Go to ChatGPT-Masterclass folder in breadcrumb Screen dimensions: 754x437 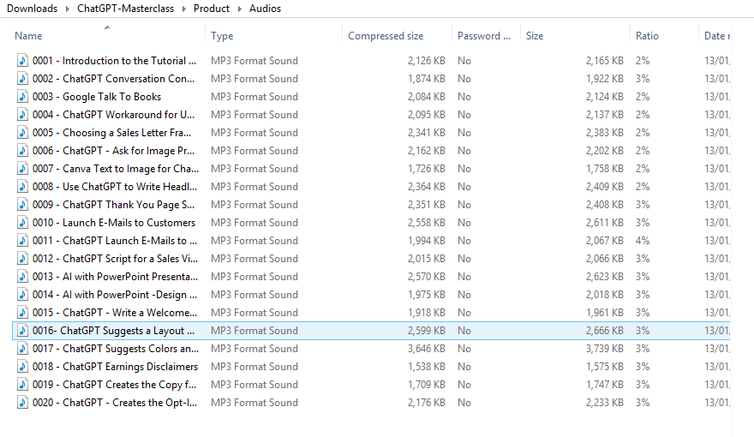tap(125, 9)
